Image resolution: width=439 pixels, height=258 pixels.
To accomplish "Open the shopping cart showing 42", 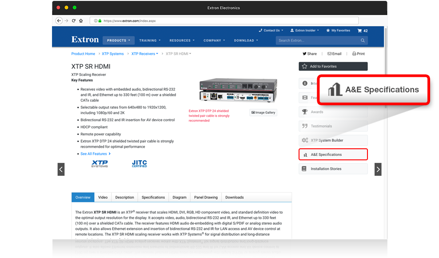I will pyautogui.click(x=363, y=31).
